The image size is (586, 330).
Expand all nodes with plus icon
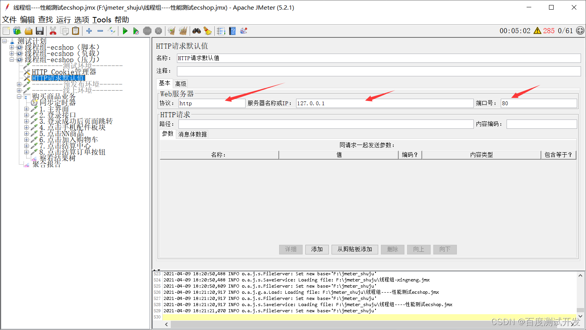(89, 31)
